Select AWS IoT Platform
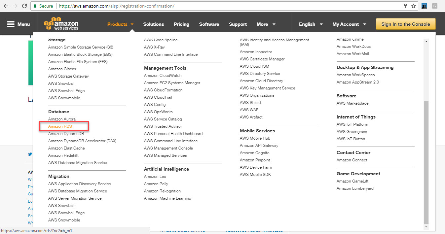This screenshot has height=234, width=445. pyautogui.click(x=352, y=124)
